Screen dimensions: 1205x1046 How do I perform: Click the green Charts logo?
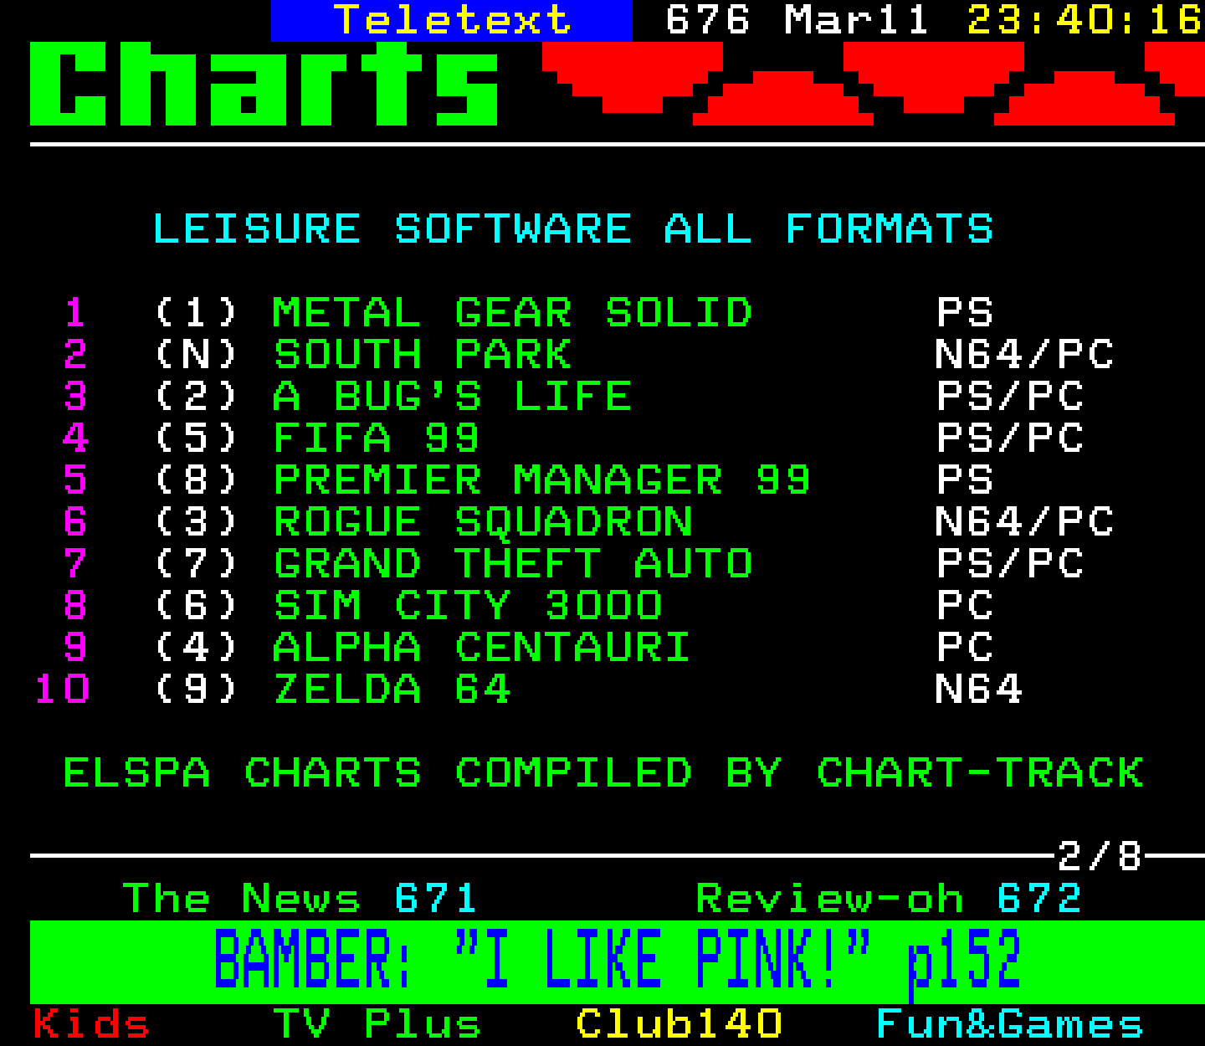pyautogui.click(x=264, y=84)
